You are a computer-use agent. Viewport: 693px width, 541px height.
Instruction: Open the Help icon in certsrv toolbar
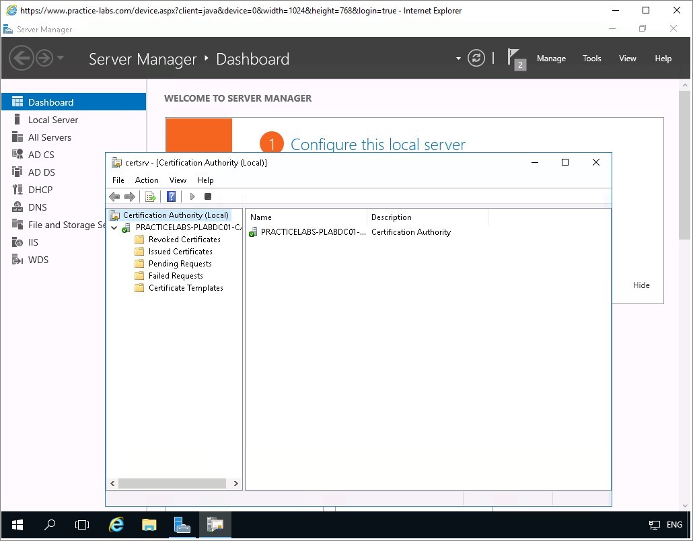171,196
